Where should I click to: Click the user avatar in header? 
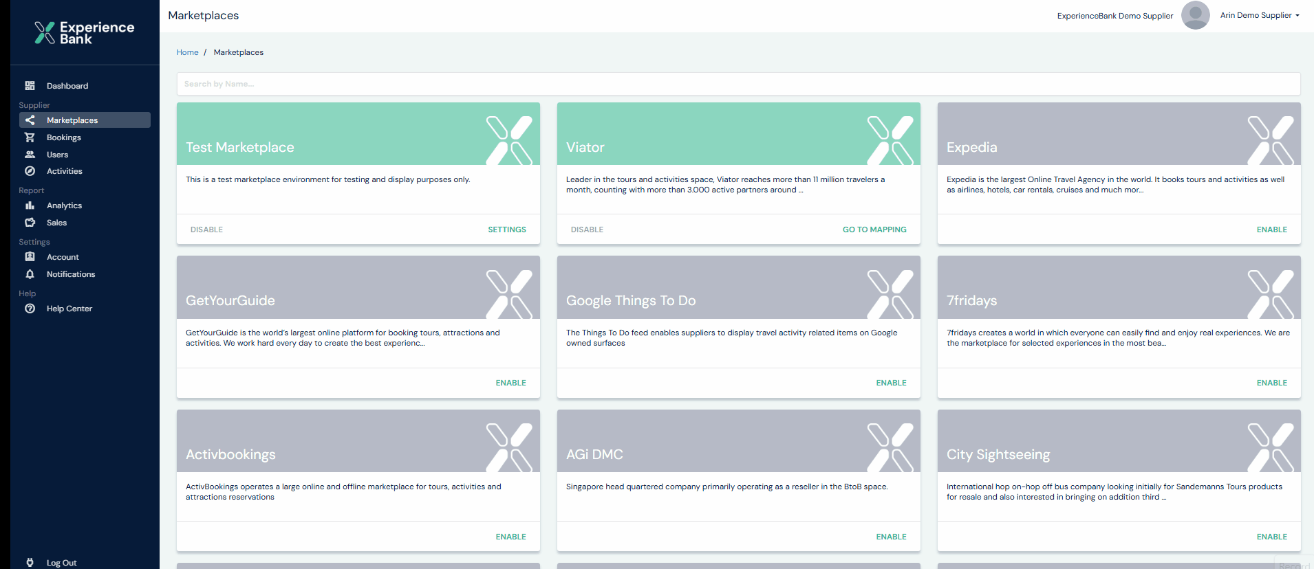1195,15
